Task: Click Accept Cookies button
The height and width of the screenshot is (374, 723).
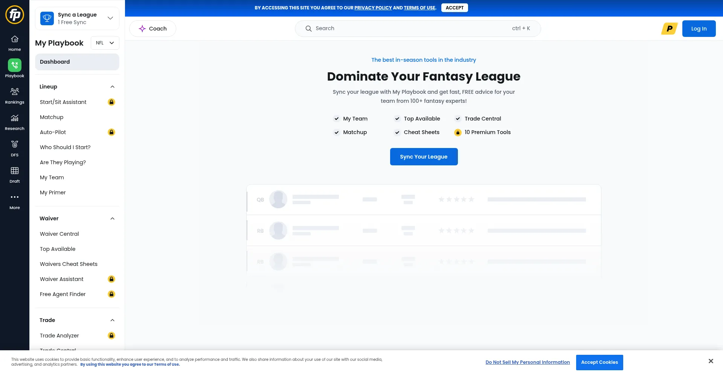Action: coord(599,362)
